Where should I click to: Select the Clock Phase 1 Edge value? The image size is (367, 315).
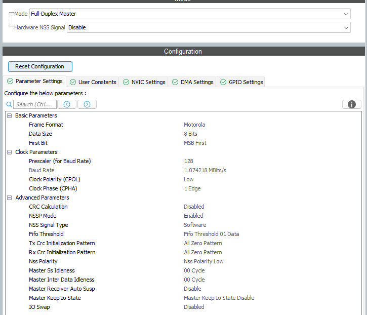pos(192,188)
